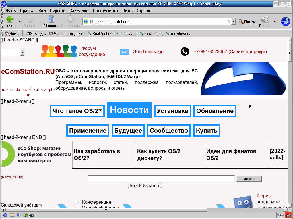Open Идеи для фанатов OS/2 article
Image resolution: width=293 pixels, height=219 pixels.
[237, 155]
